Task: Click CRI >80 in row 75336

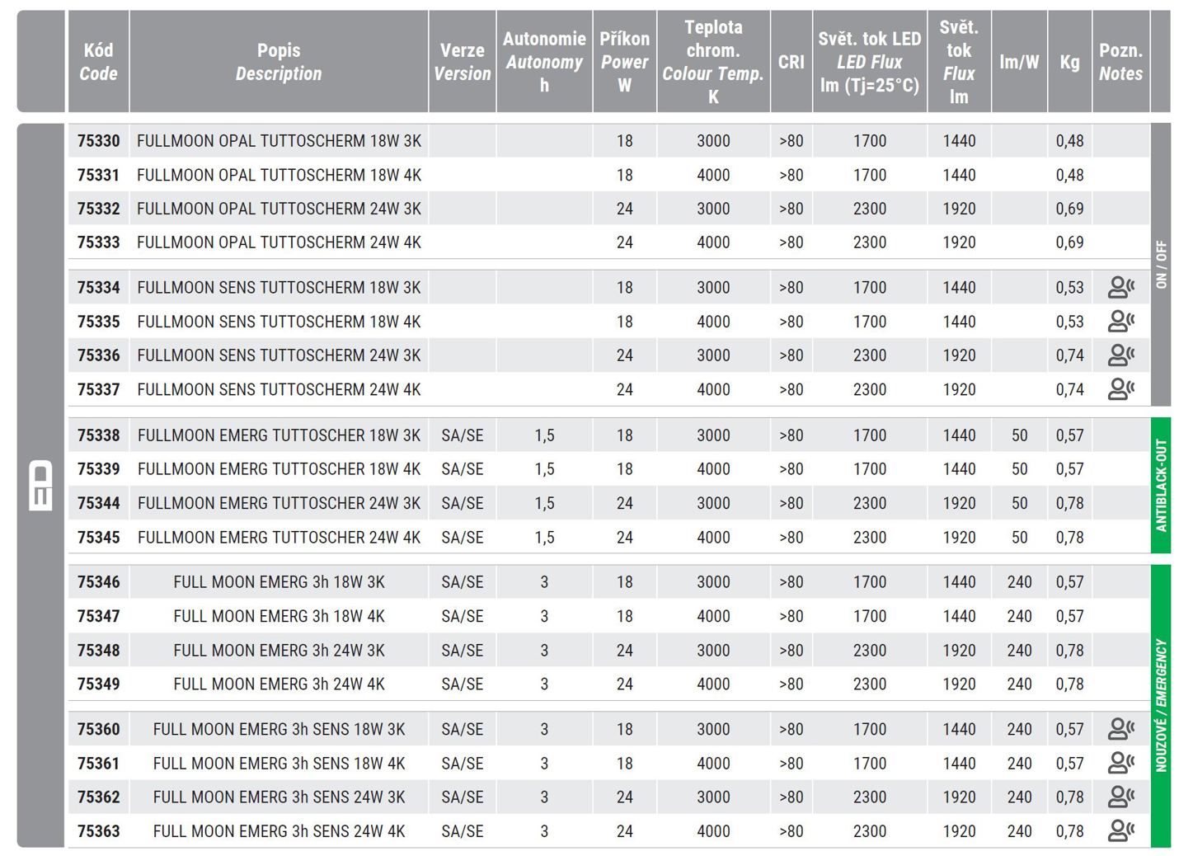Action: (x=791, y=355)
